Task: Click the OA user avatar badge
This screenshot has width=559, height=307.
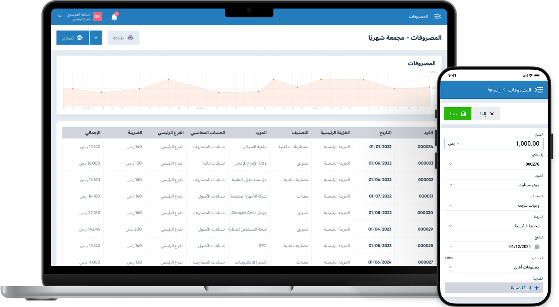Action: pyautogui.click(x=97, y=16)
